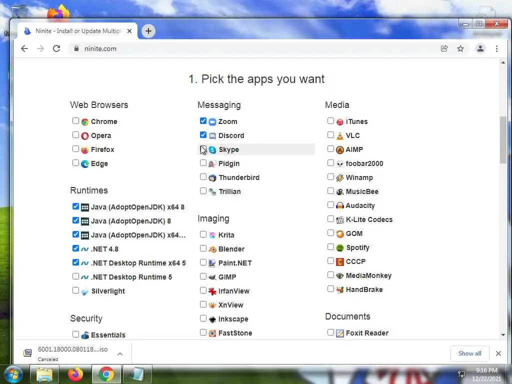Click the GIMP icon
Screen dimensions: 512x384
[212, 277]
